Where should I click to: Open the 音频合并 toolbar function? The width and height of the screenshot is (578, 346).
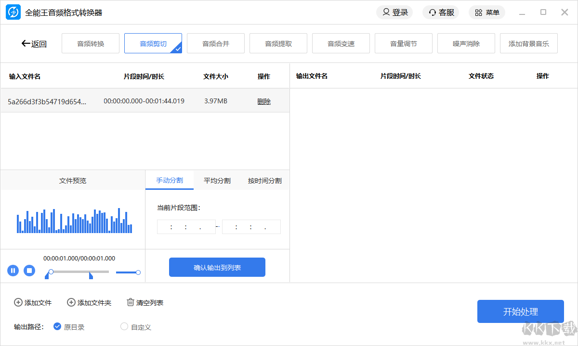(216, 43)
